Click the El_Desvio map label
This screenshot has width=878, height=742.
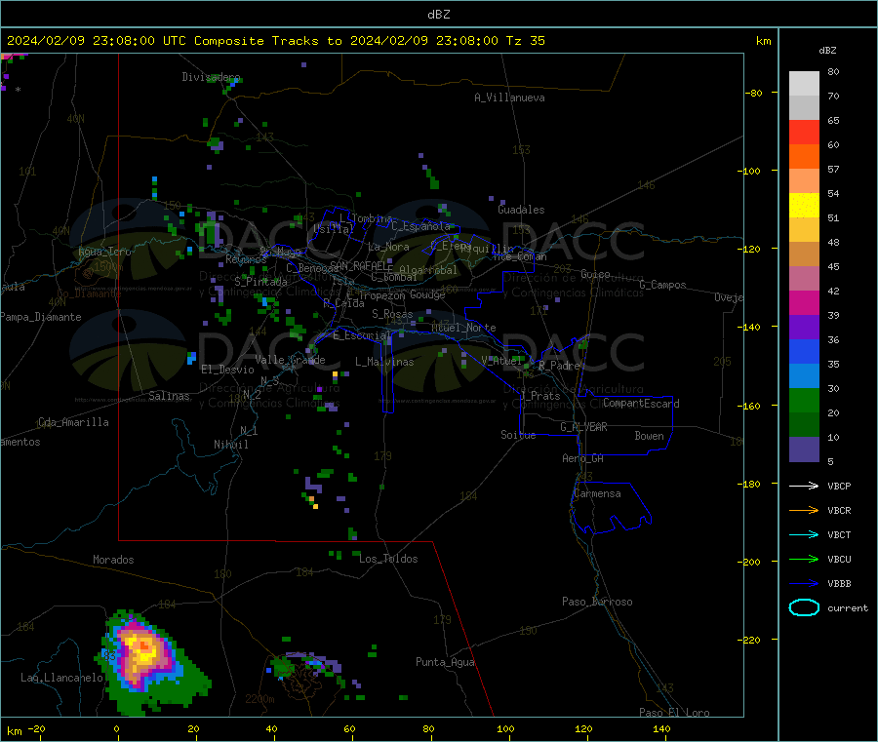tap(227, 370)
